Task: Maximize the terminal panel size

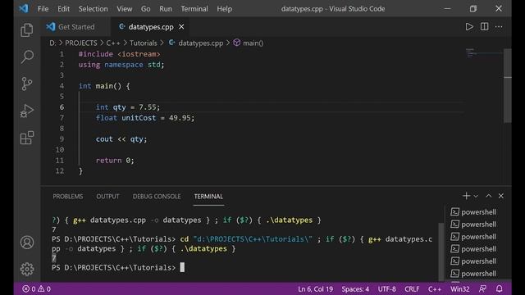Action: click(489, 196)
